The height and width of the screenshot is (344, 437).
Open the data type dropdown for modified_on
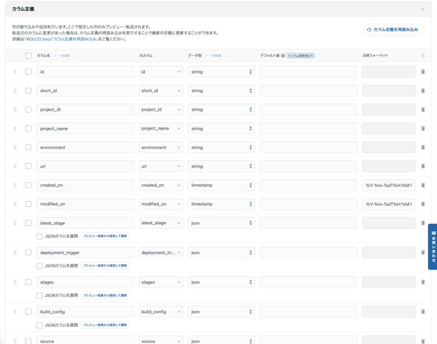[221, 204]
